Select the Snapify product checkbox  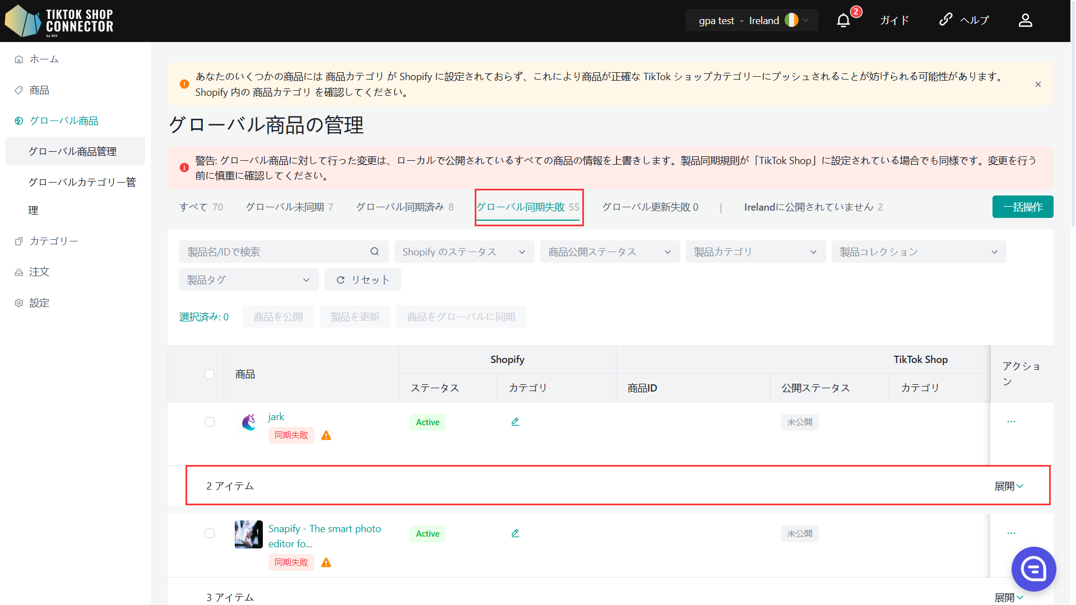point(210,533)
